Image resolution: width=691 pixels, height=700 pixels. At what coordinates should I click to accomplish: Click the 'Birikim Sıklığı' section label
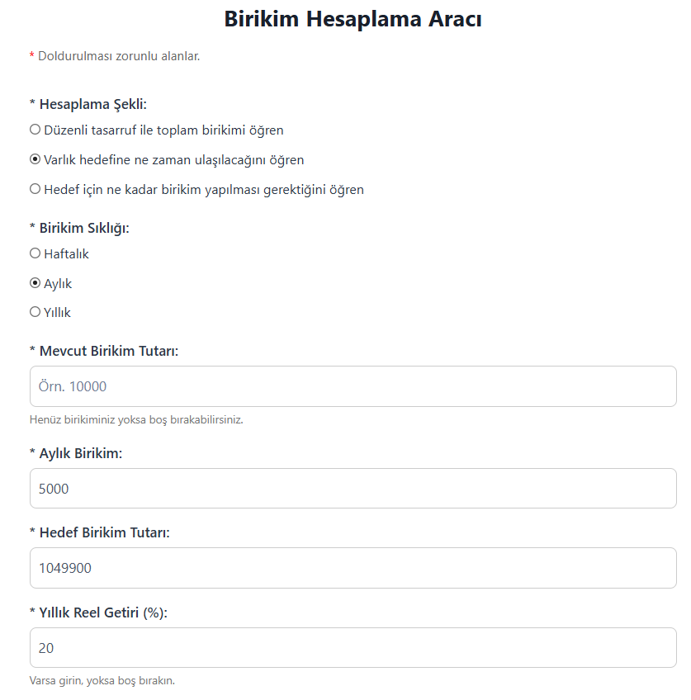83,228
